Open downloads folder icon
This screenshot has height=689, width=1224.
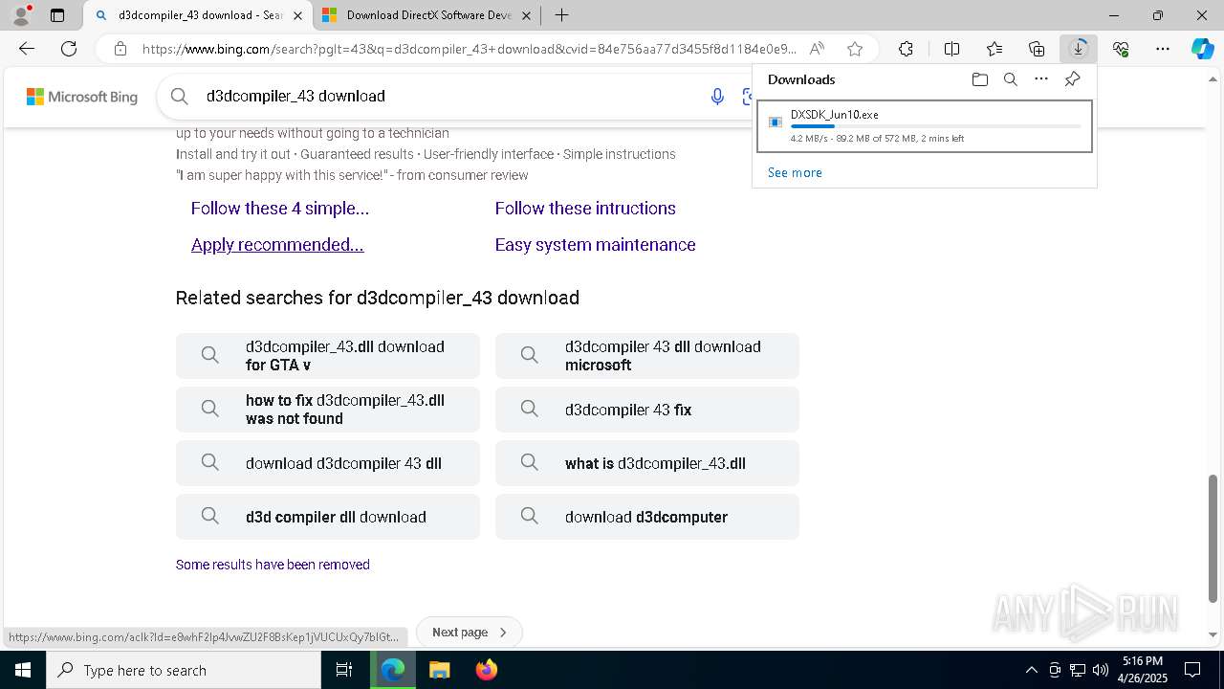(979, 79)
